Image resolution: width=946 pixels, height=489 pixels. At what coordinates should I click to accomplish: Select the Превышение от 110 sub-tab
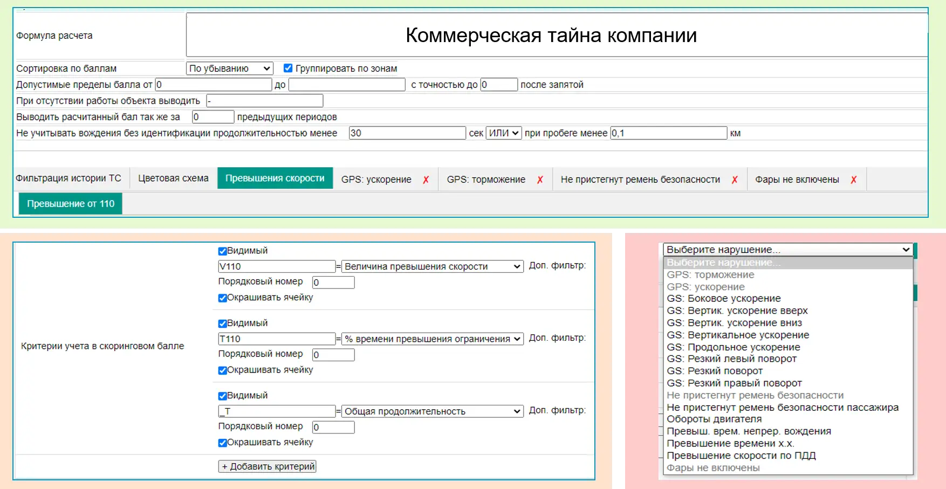[x=71, y=204]
